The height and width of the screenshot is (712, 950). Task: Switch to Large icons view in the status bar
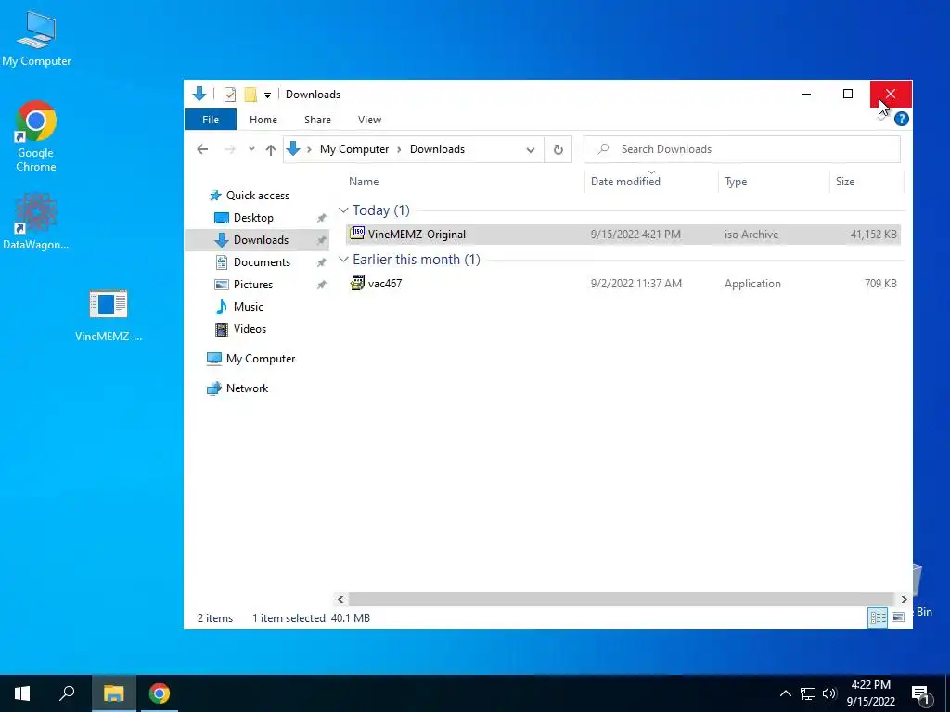[x=898, y=617]
